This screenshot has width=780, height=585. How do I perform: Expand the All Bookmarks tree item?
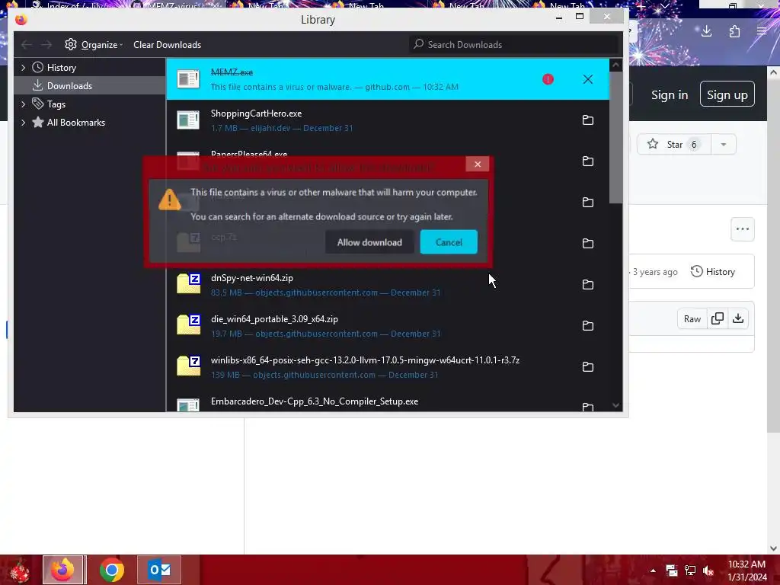(x=23, y=123)
